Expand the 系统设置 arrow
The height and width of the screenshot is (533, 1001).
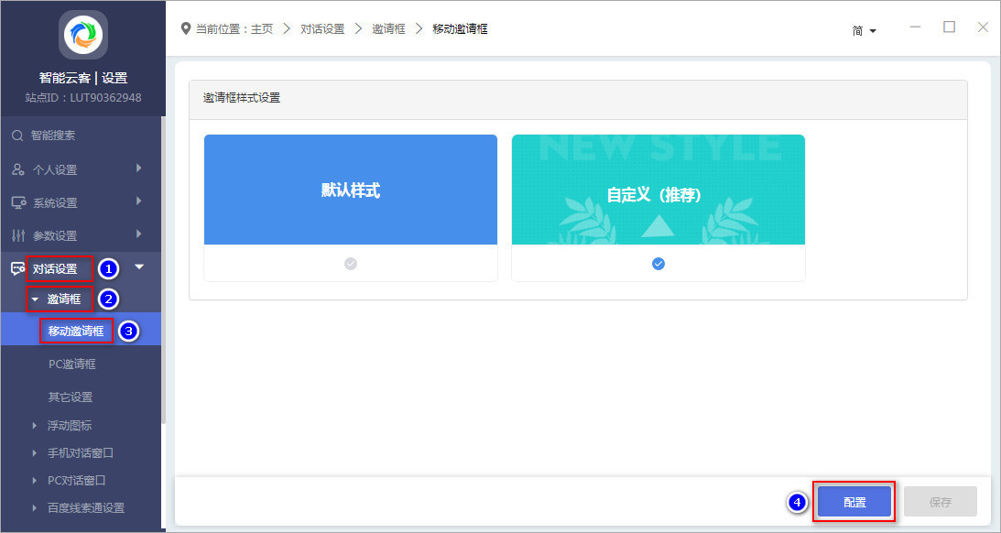[x=138, y=201]
